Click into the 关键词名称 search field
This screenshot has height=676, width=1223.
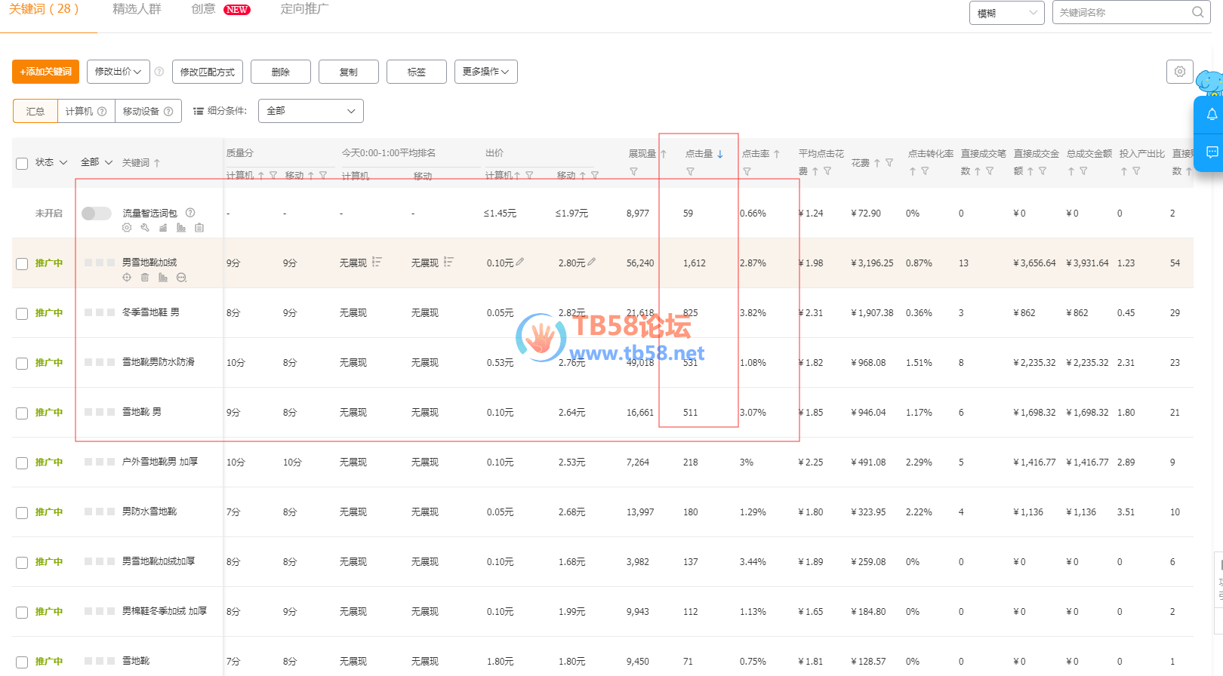[x=1120, y=13]
